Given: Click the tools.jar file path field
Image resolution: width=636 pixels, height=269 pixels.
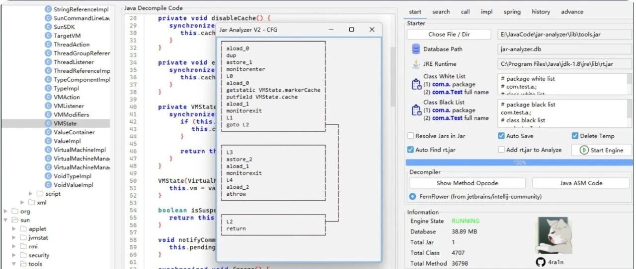Looking at the screenshot, I should [x=565, y=34].
